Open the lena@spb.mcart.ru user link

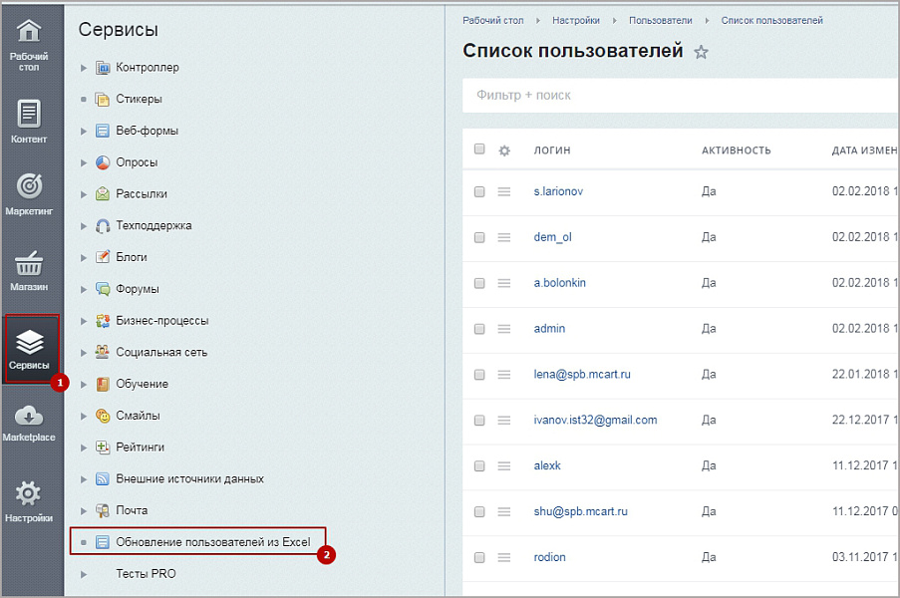[x=583, y=374]
